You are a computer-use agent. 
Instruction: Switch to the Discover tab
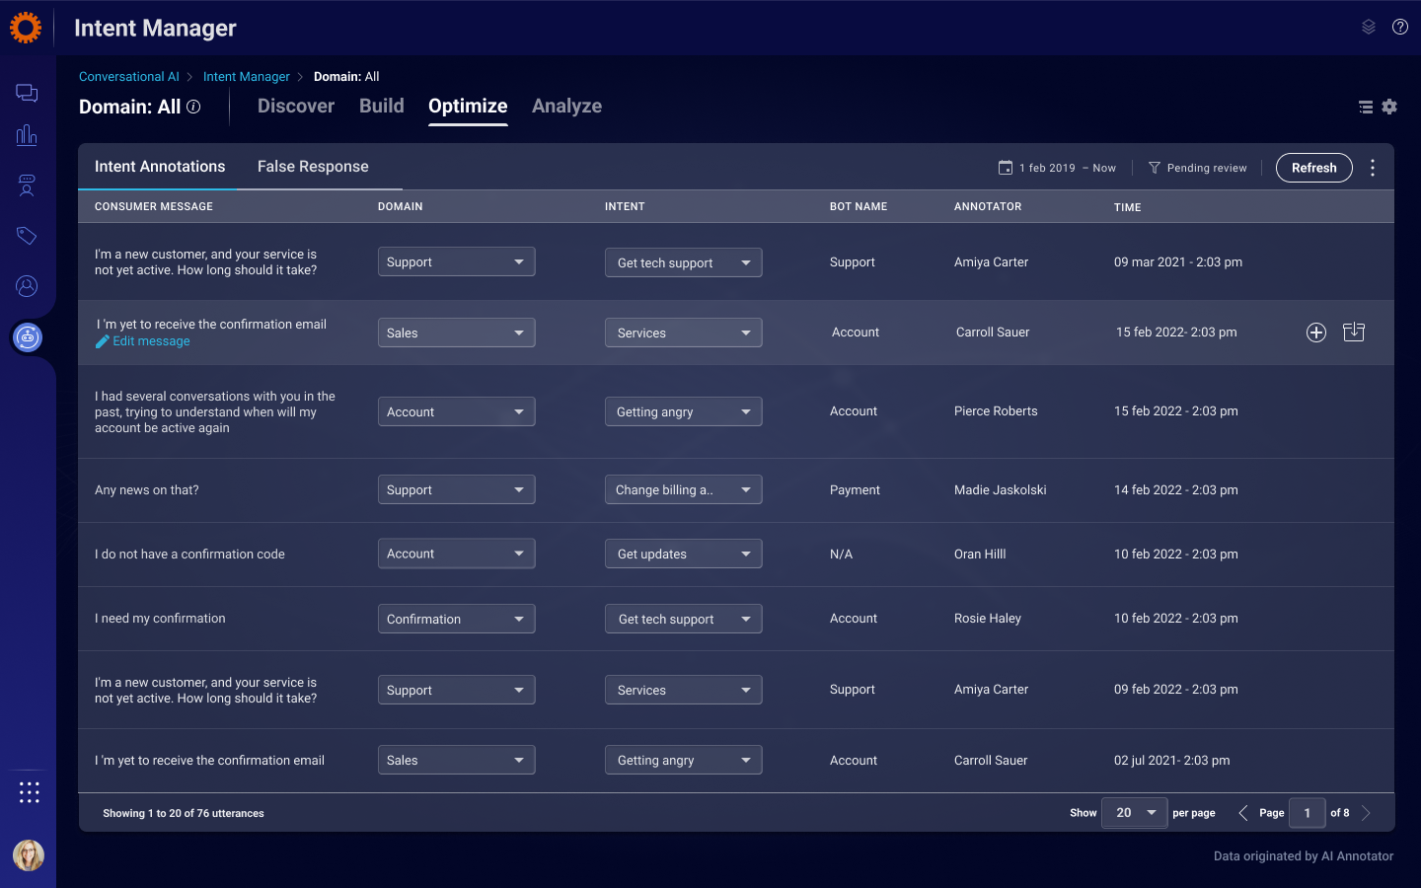[296, 106]
